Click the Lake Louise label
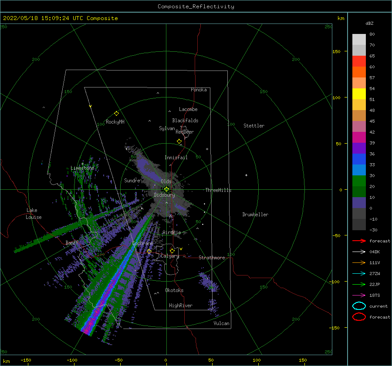 34,214
